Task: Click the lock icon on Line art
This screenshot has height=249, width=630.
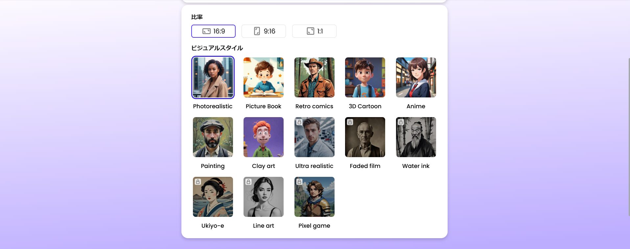Action: (x=248, y=182)
